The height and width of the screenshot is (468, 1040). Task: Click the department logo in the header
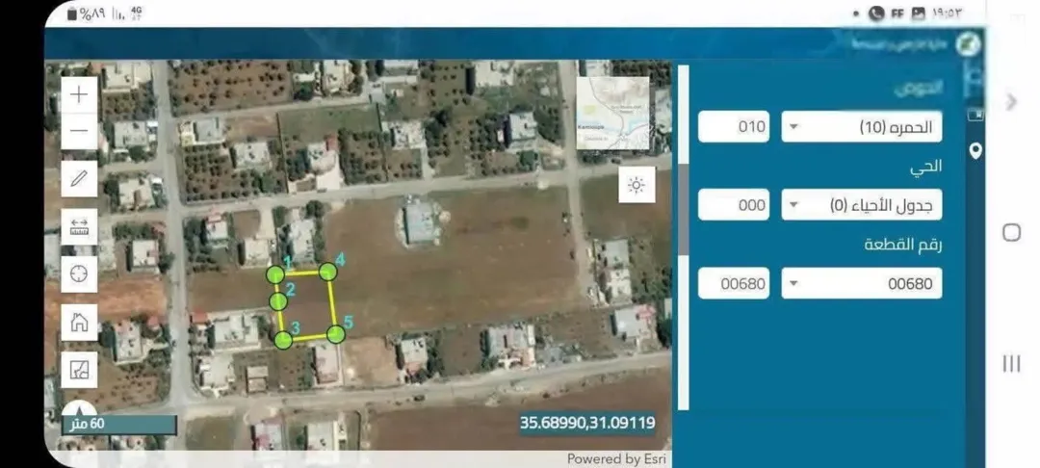pos(968,43)
